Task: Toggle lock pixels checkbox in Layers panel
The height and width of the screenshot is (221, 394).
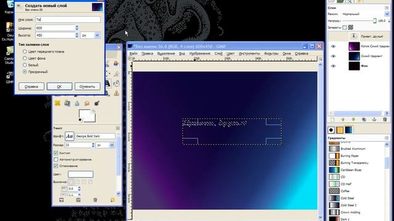Action: [x=345, y=27]
